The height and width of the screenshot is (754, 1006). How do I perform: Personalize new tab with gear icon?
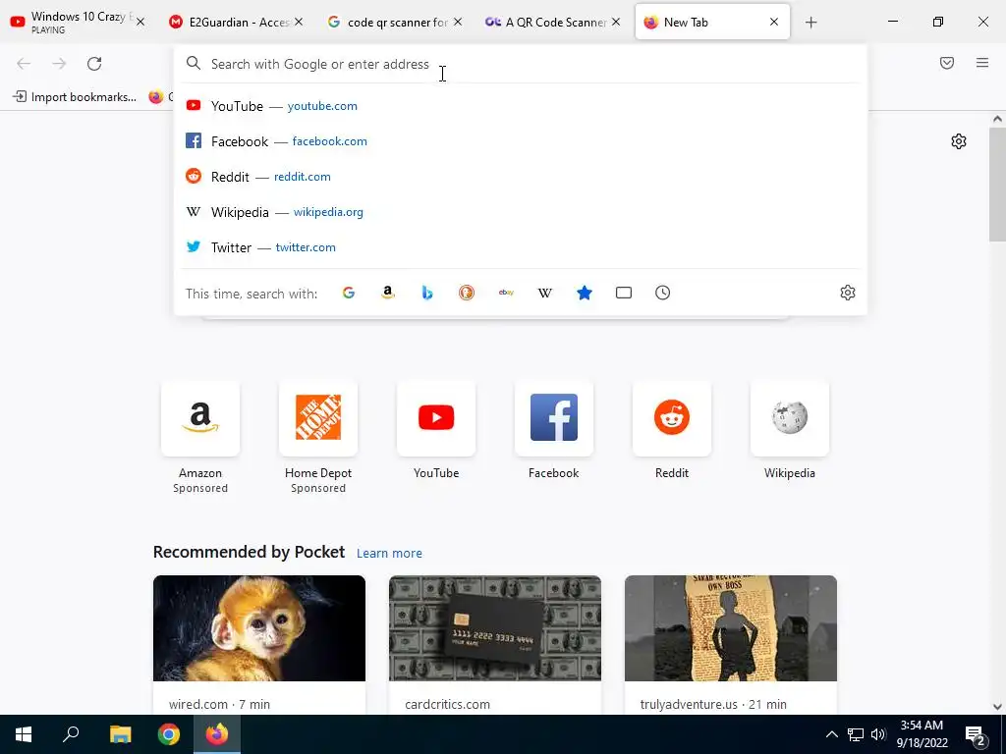pyautogui.click(x=959, y=141)
